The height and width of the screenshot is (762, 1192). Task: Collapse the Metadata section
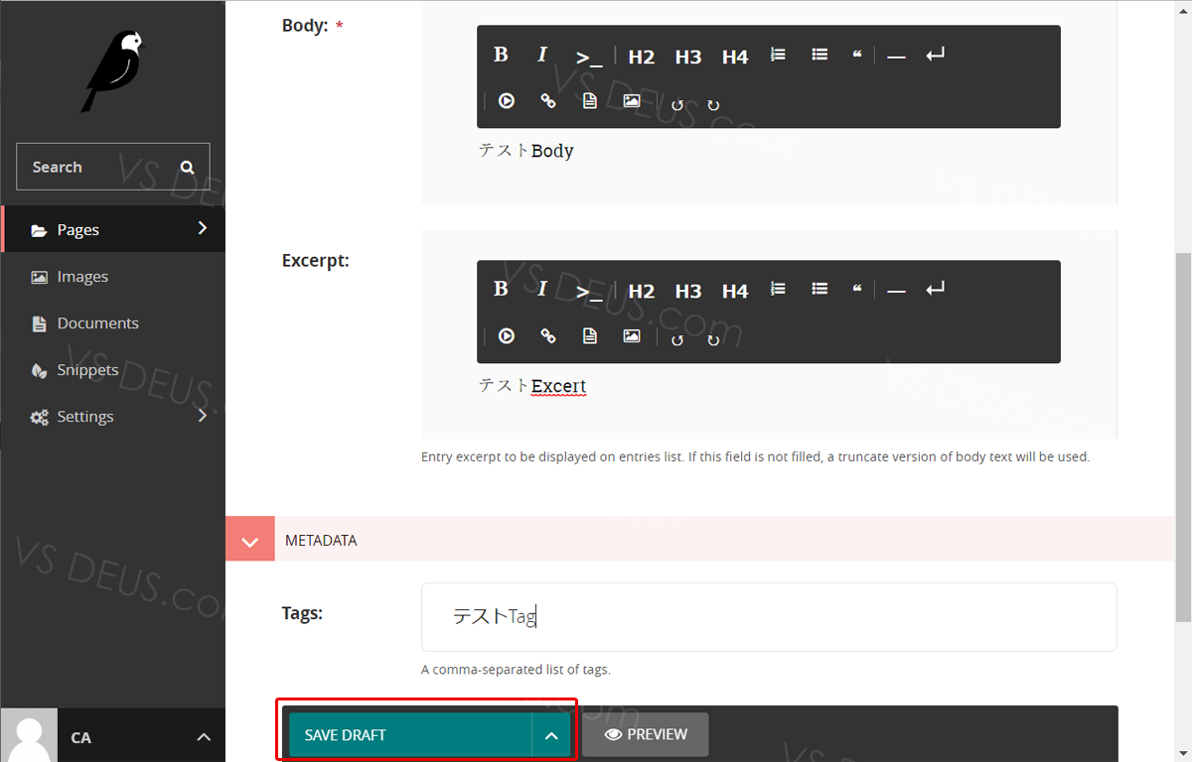point(250,541)
